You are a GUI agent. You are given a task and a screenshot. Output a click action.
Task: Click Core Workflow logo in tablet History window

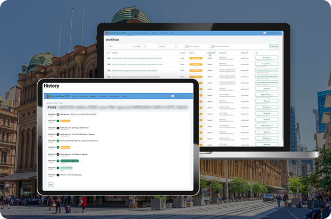click(x=48, y=96)
